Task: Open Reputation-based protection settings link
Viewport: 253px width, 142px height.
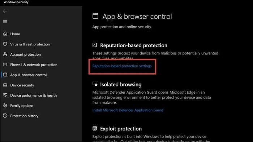Action: pyautogui.click(x=122, y=66)
